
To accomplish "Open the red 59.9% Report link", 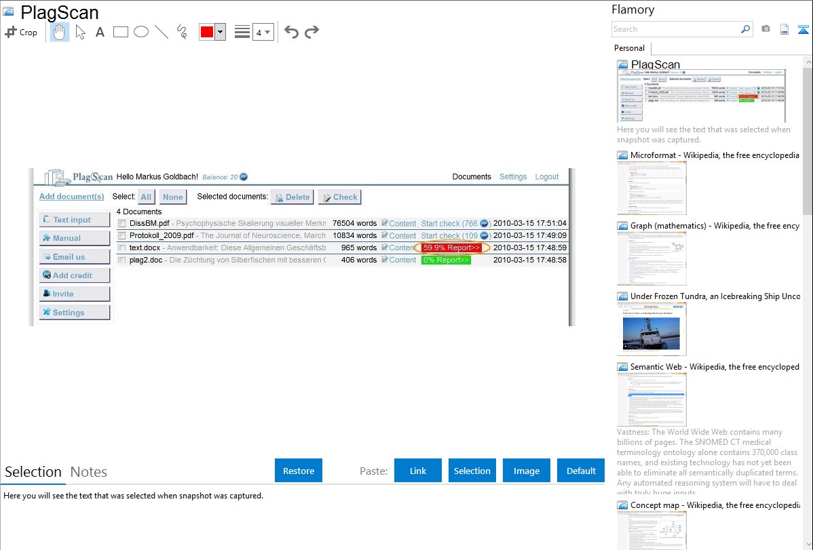I will (x=451, y=248).
